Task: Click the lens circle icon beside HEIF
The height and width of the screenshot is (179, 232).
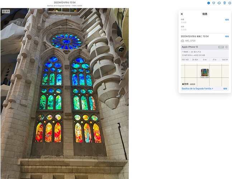Action: [x=226, y=47]
